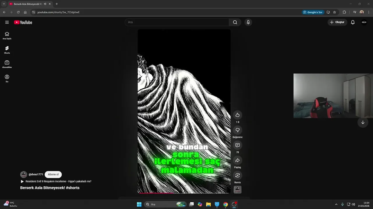Reload the current page
Image resolution: width=373 pixels, height=209 pixels.
click(18, 12)
